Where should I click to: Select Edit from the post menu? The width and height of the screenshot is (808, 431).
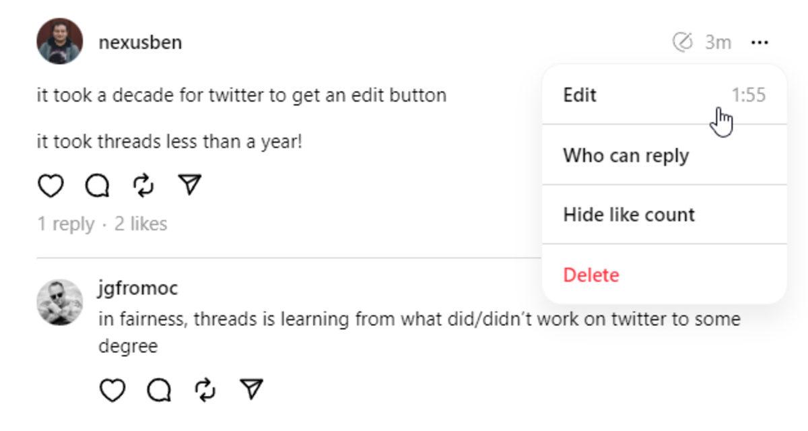tap(580, 95)
